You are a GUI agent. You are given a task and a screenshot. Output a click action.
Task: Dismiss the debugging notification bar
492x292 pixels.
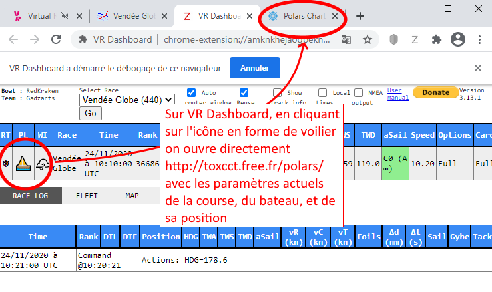click(x=477, y=68)
